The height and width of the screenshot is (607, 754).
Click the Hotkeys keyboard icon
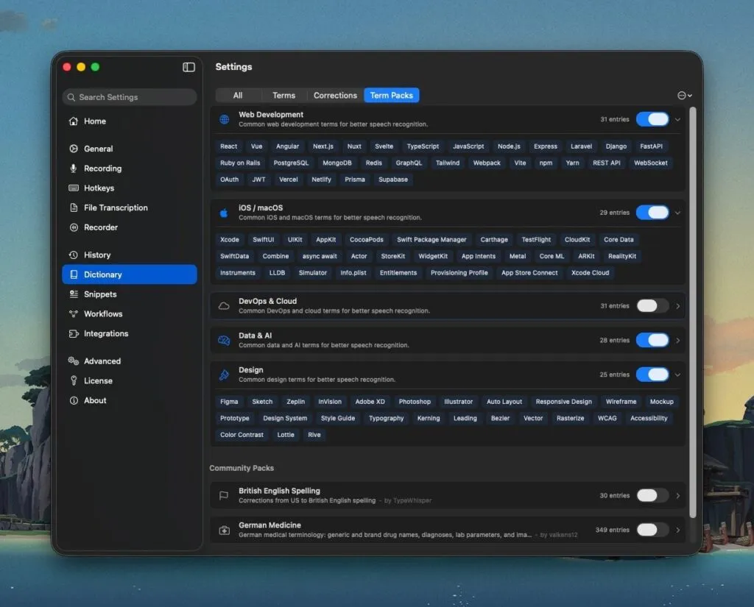74,188
